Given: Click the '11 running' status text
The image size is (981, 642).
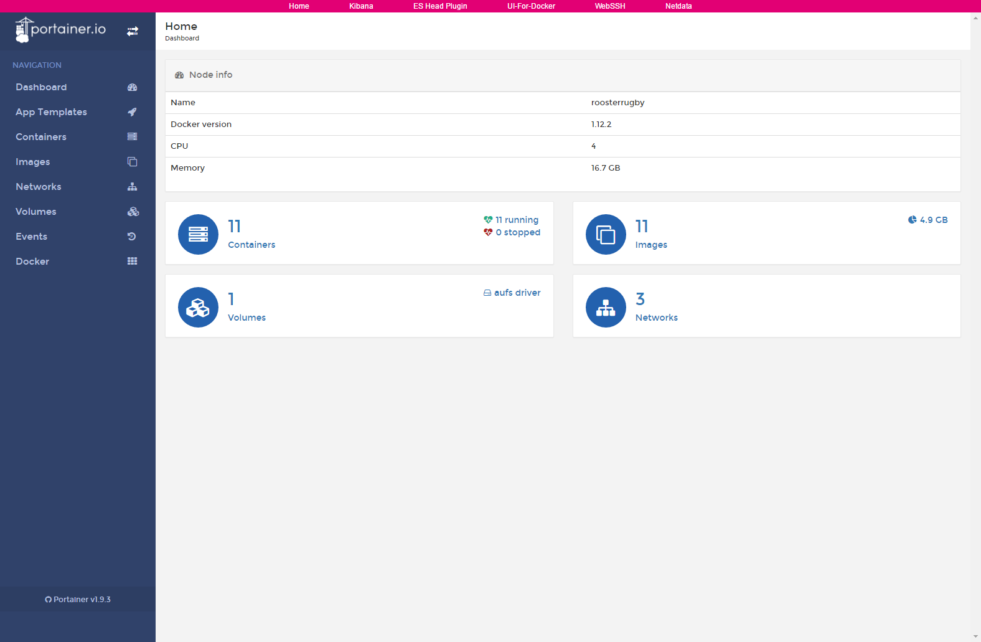Looking at the screenshot, I should (x=517, y=220).
